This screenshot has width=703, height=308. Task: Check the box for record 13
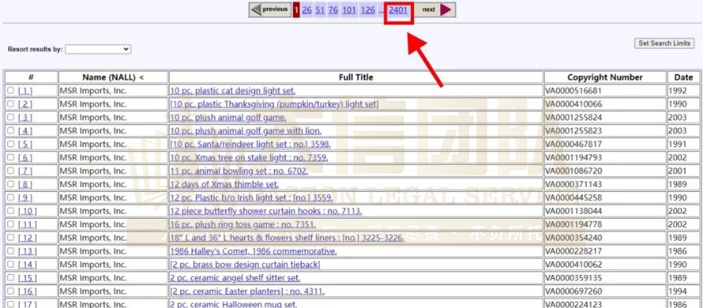(x=11, y=251)
